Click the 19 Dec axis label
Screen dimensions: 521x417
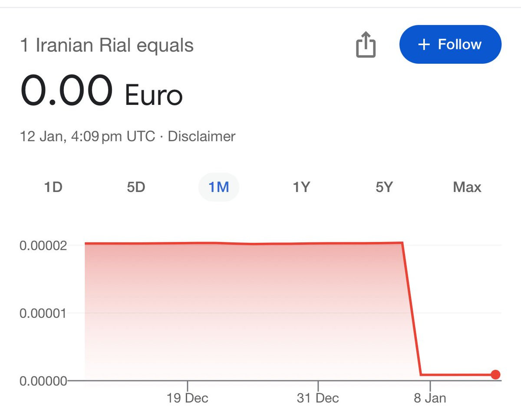(188, 398)
